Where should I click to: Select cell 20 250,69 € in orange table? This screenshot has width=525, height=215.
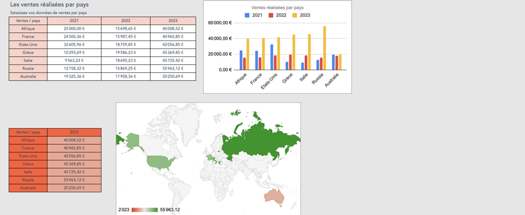coord(74,188)
